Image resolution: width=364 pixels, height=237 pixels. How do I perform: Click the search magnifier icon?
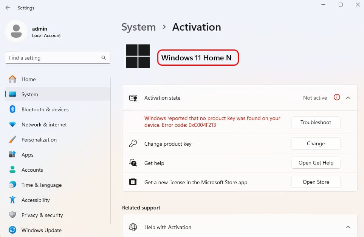[104, 58]
